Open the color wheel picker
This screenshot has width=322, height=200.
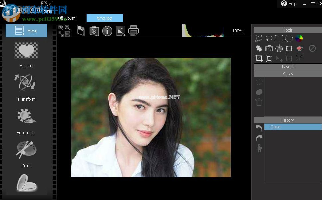pyautogui.click(x=299, y=38)
